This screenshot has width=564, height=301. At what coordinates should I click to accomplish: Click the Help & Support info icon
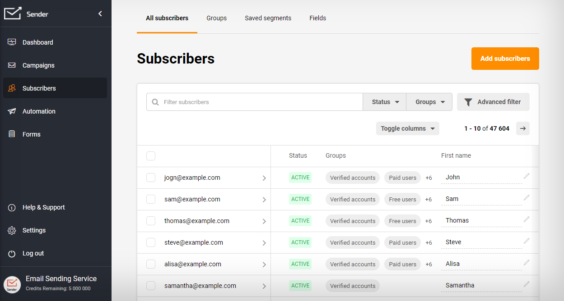coord(12,208)
